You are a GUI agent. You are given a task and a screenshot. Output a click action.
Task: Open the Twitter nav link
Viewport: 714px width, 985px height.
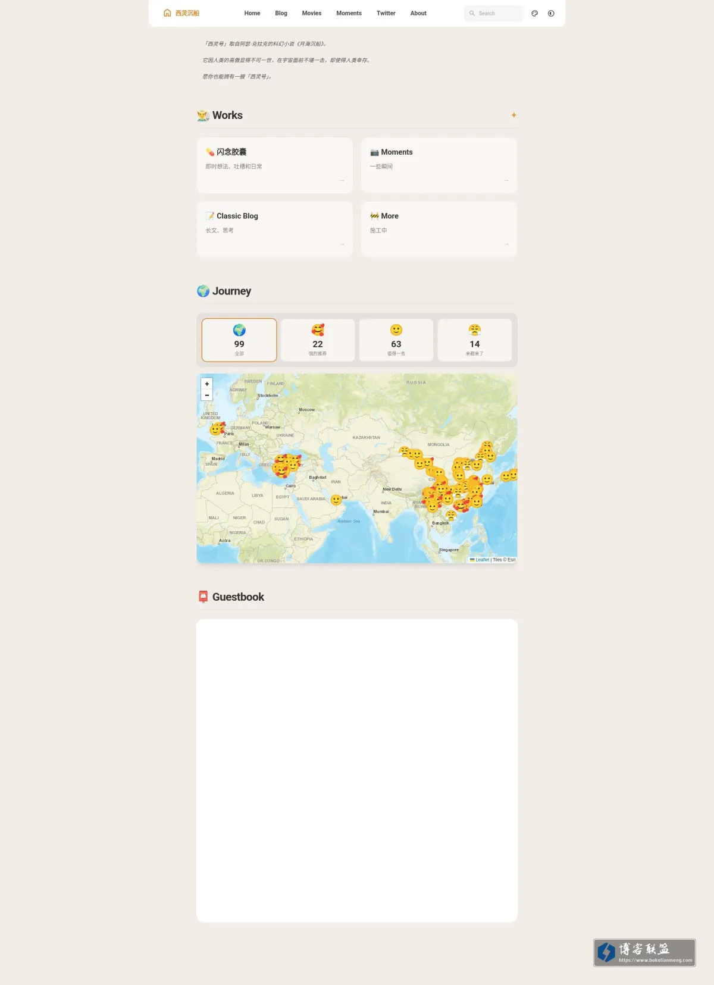pos(386,13)
